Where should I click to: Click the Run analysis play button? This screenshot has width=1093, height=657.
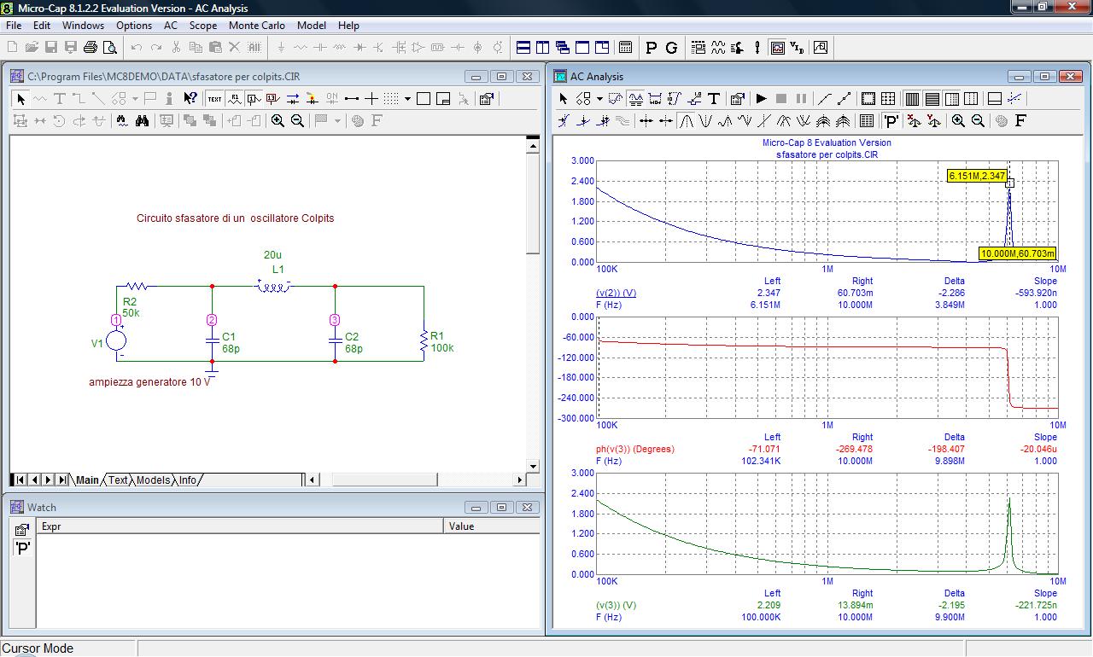click(761, 99)
